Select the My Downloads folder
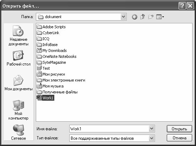Image resolution: width=196 pixels, height=146 pixels. [52, 51]
